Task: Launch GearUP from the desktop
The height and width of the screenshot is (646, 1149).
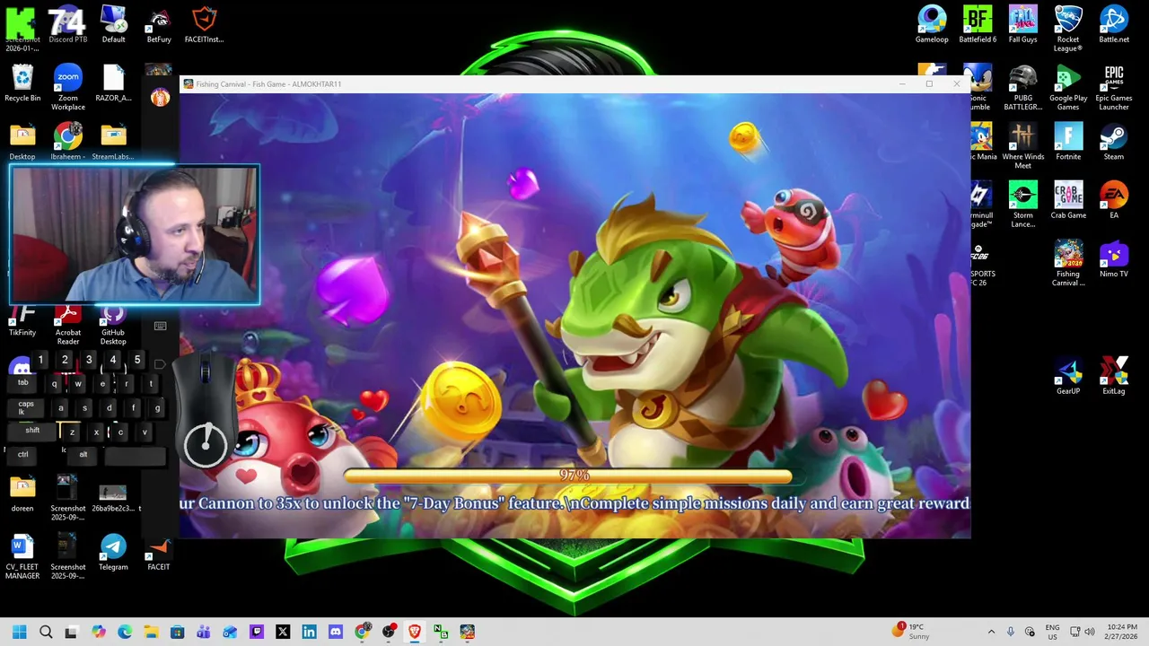Action: 1068,376
